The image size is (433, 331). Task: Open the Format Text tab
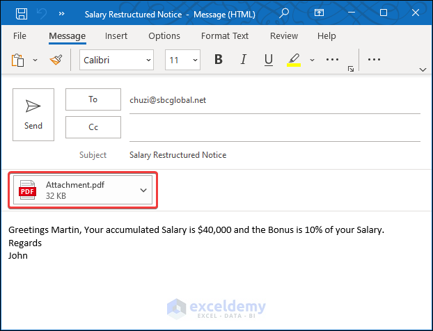(x=225, y=36)
